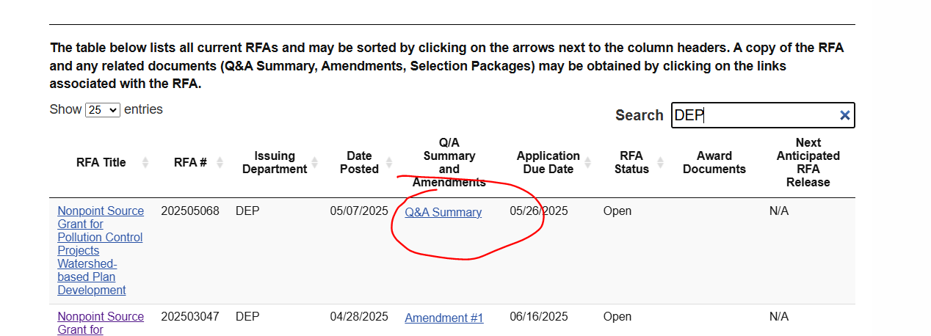Click into the Search field containing DEP

click(753, 115)
